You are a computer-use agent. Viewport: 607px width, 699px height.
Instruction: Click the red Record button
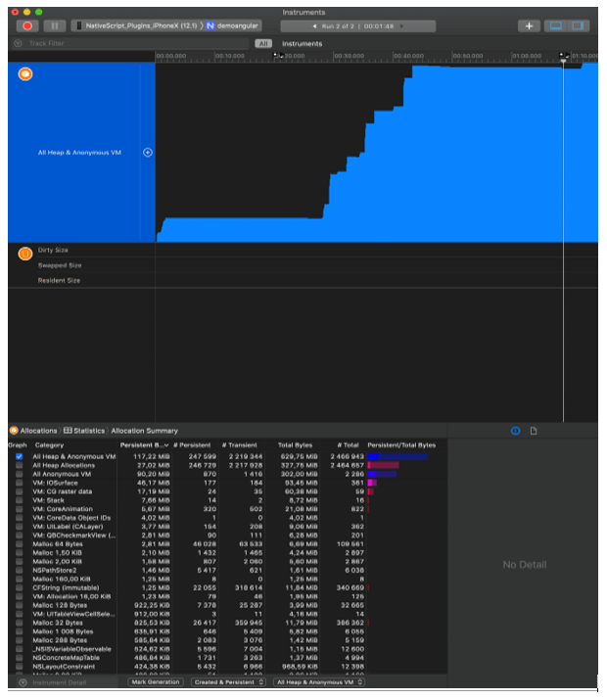pyautogui.click(x=27, y=25)
